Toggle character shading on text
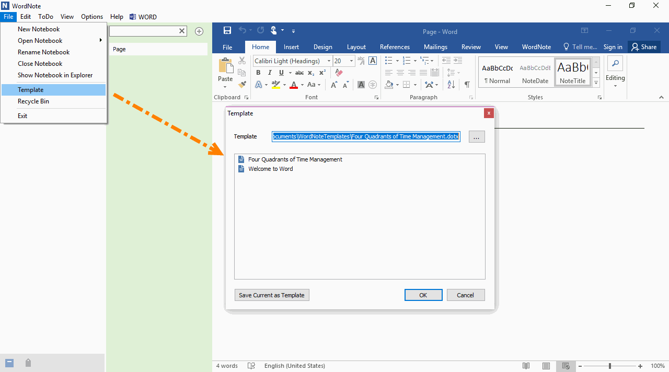 [361, 85]
